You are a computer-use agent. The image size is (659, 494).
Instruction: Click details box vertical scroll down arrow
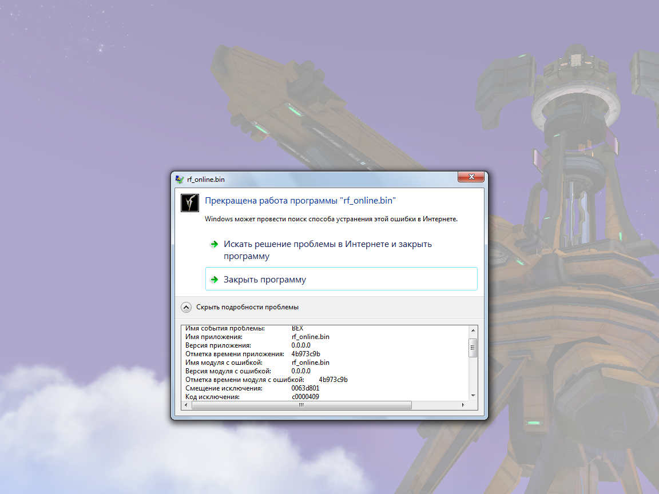click(473, 396)
